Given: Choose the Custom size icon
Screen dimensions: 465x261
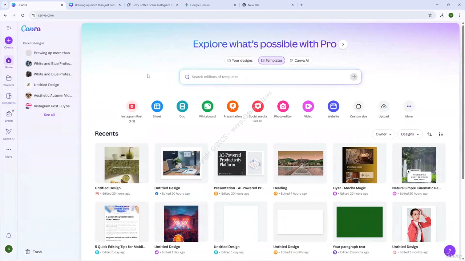Looking at the screenshot, I should pyautogui.click(x=359, y=107).
